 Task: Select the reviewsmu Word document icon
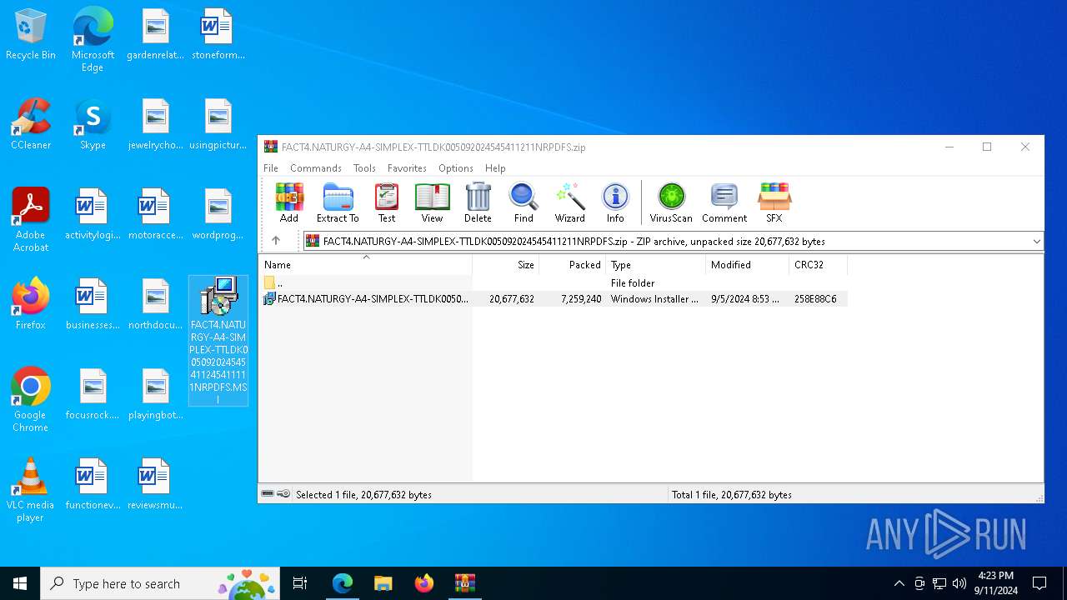tap(156, 484)
